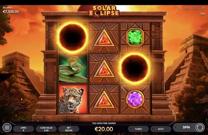This screenshot has height=135, width=208.
Task: Click the power exit icon
Action: click(x=203, y=8)
